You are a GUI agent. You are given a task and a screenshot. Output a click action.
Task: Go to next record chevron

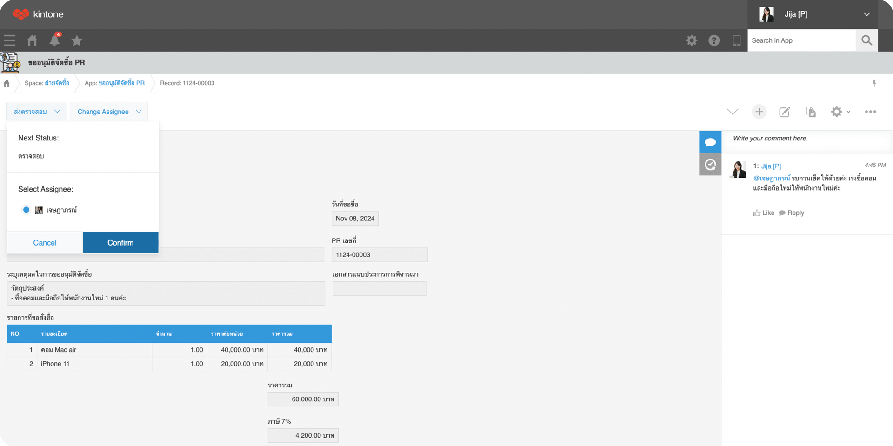tap(733, 112)
